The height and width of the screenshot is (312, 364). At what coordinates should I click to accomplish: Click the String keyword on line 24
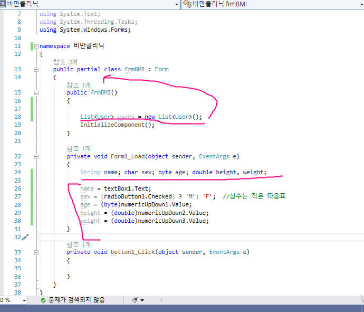pyautogui.click(x=90, y=172)
